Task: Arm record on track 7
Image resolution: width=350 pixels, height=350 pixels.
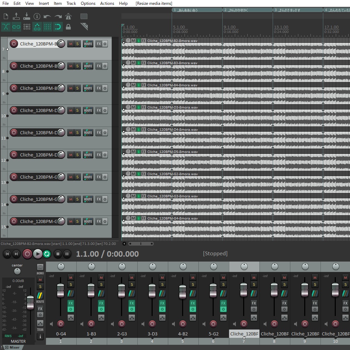Action: point(14,44)
